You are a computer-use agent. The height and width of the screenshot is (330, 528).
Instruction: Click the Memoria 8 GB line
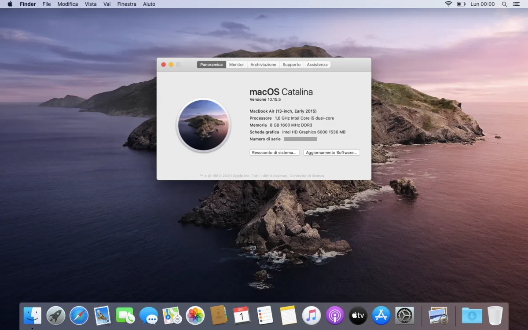(281, 125)
